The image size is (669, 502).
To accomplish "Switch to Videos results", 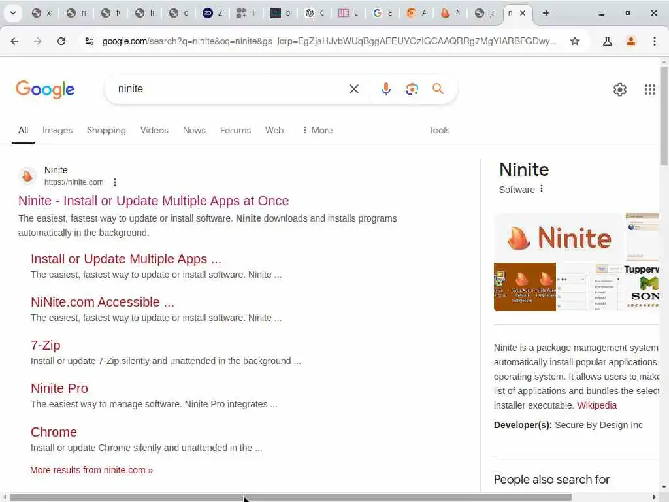I will (x=154, y=130).
